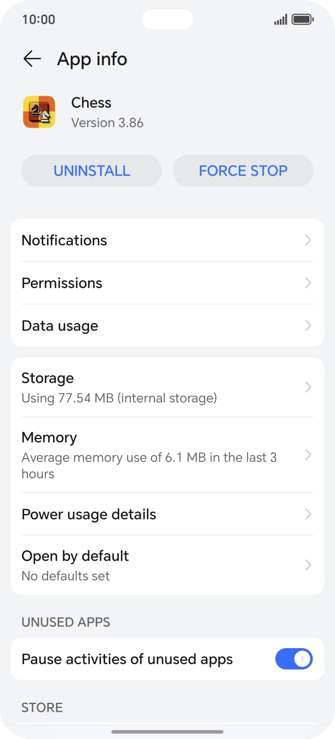Screen dimensions: 335x739
Task: Tap the status bar clock
Action: (38, 20)
